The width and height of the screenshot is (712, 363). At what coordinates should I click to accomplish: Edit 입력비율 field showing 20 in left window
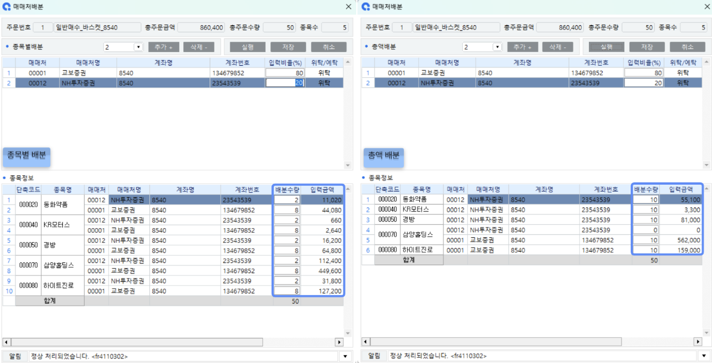click(285, 83)
